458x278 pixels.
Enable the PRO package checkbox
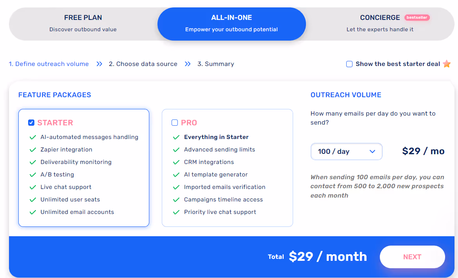click(x=174, y=122)
